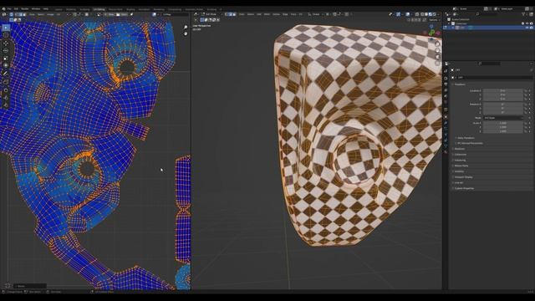The height and width of the screenshot is (301, 535).
Task: Toggle the Location X lock icon
Action: (x=526, y=91)
